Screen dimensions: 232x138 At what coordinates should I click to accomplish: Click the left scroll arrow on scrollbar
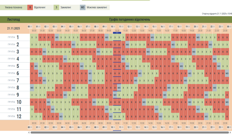tap(29, 132)
